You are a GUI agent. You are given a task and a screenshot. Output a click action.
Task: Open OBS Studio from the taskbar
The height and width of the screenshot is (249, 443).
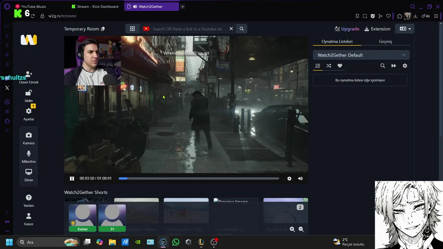coord(214,242)
